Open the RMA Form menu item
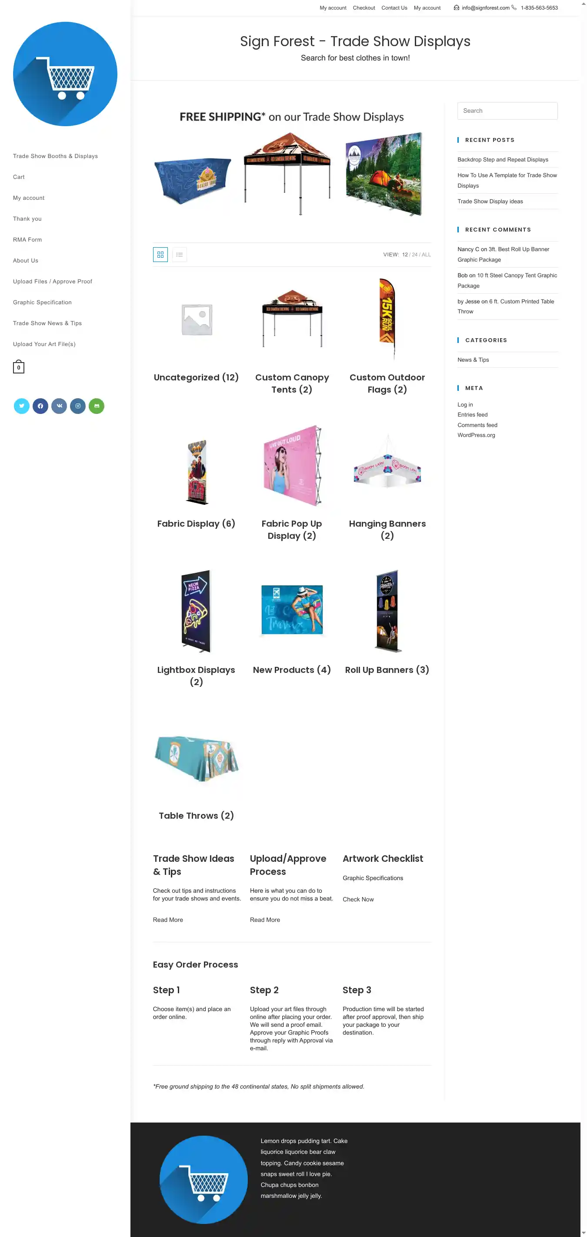Image resolution: width=587 pixels, height=1237 pixels. [27, 240]
